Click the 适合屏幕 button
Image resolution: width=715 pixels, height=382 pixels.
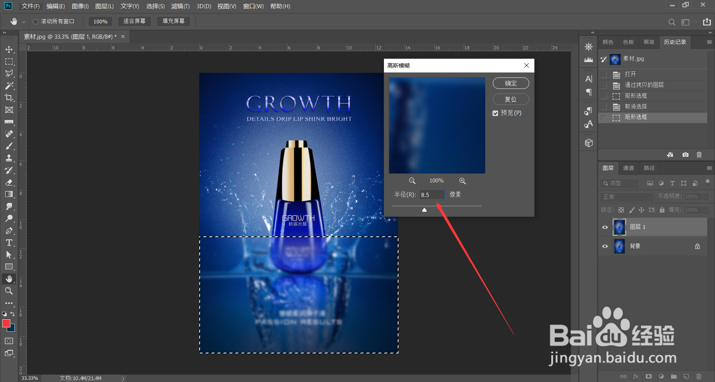134,21
